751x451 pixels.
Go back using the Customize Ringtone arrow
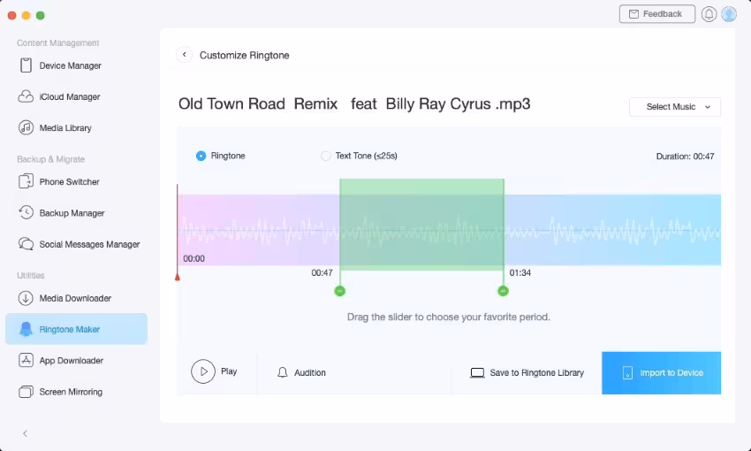(185, 55)
